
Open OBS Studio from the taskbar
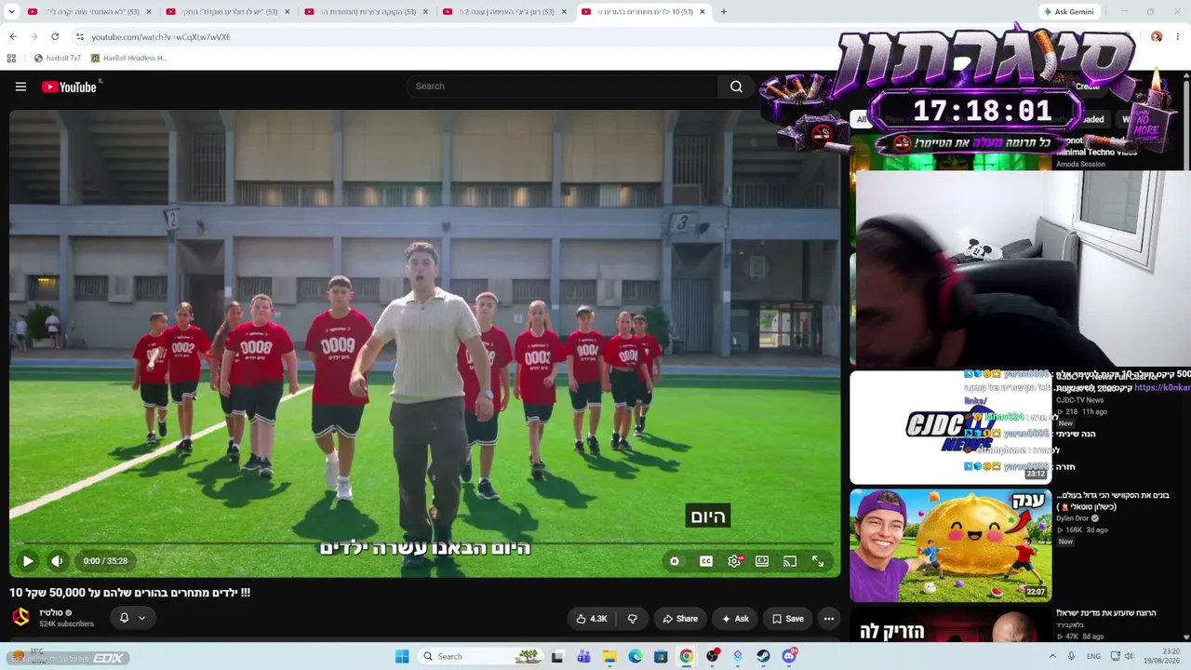[712, 657]
